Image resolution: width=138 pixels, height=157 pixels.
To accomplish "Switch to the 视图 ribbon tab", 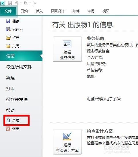I will tap(106, 11).
